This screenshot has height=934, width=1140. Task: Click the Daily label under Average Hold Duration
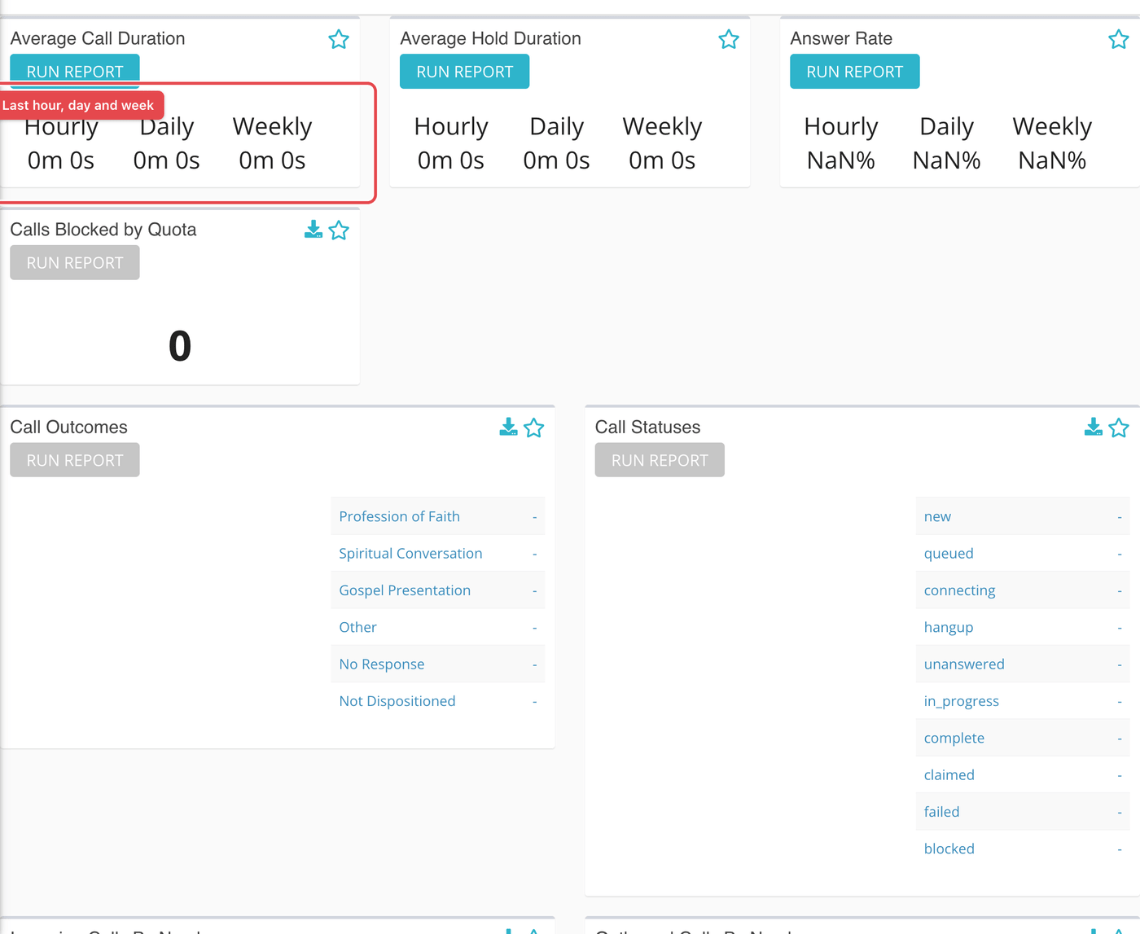557,126
